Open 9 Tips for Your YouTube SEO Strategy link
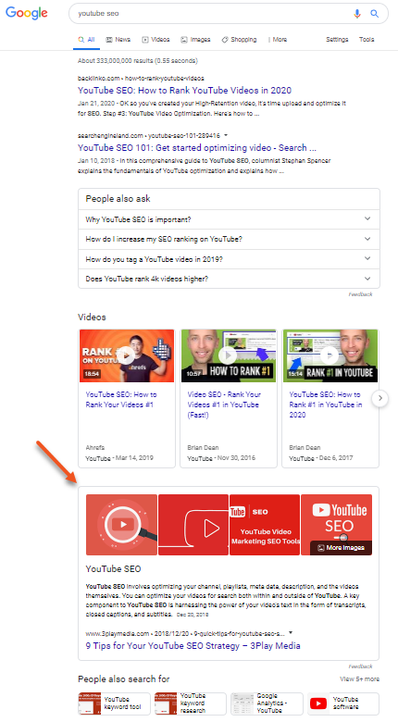The width and height of the screenshot is (398, 722). 193,645
